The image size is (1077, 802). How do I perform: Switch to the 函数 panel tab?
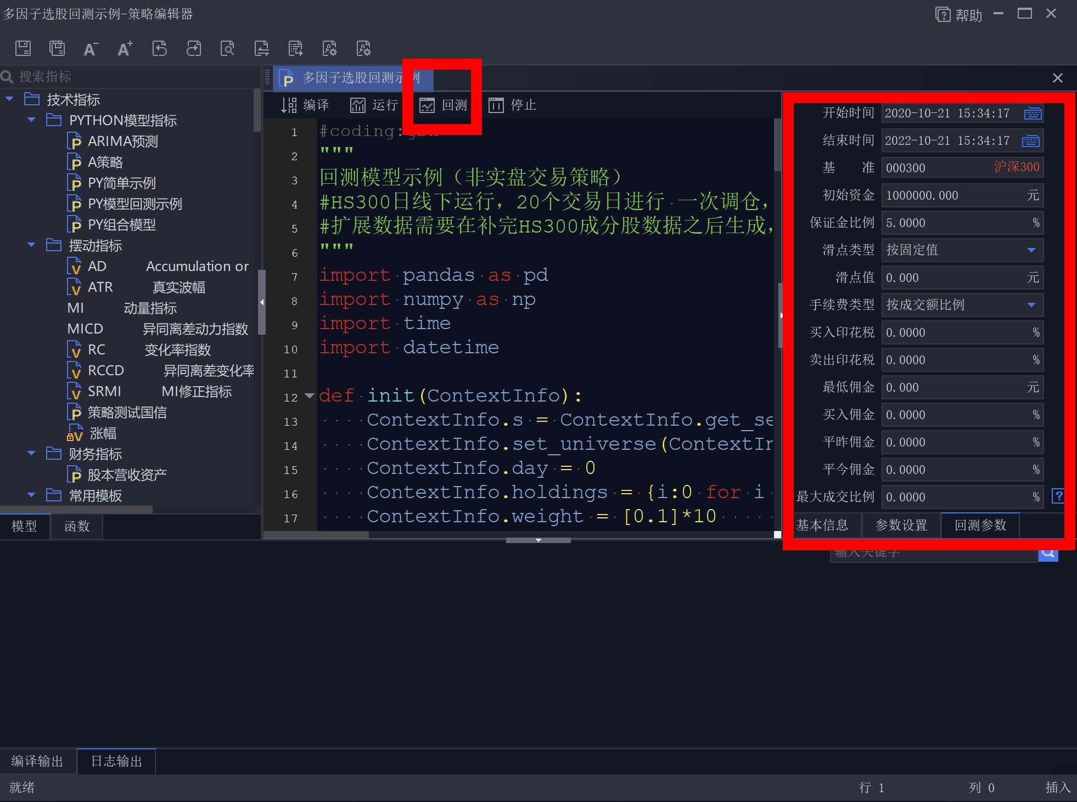[77, 526]
